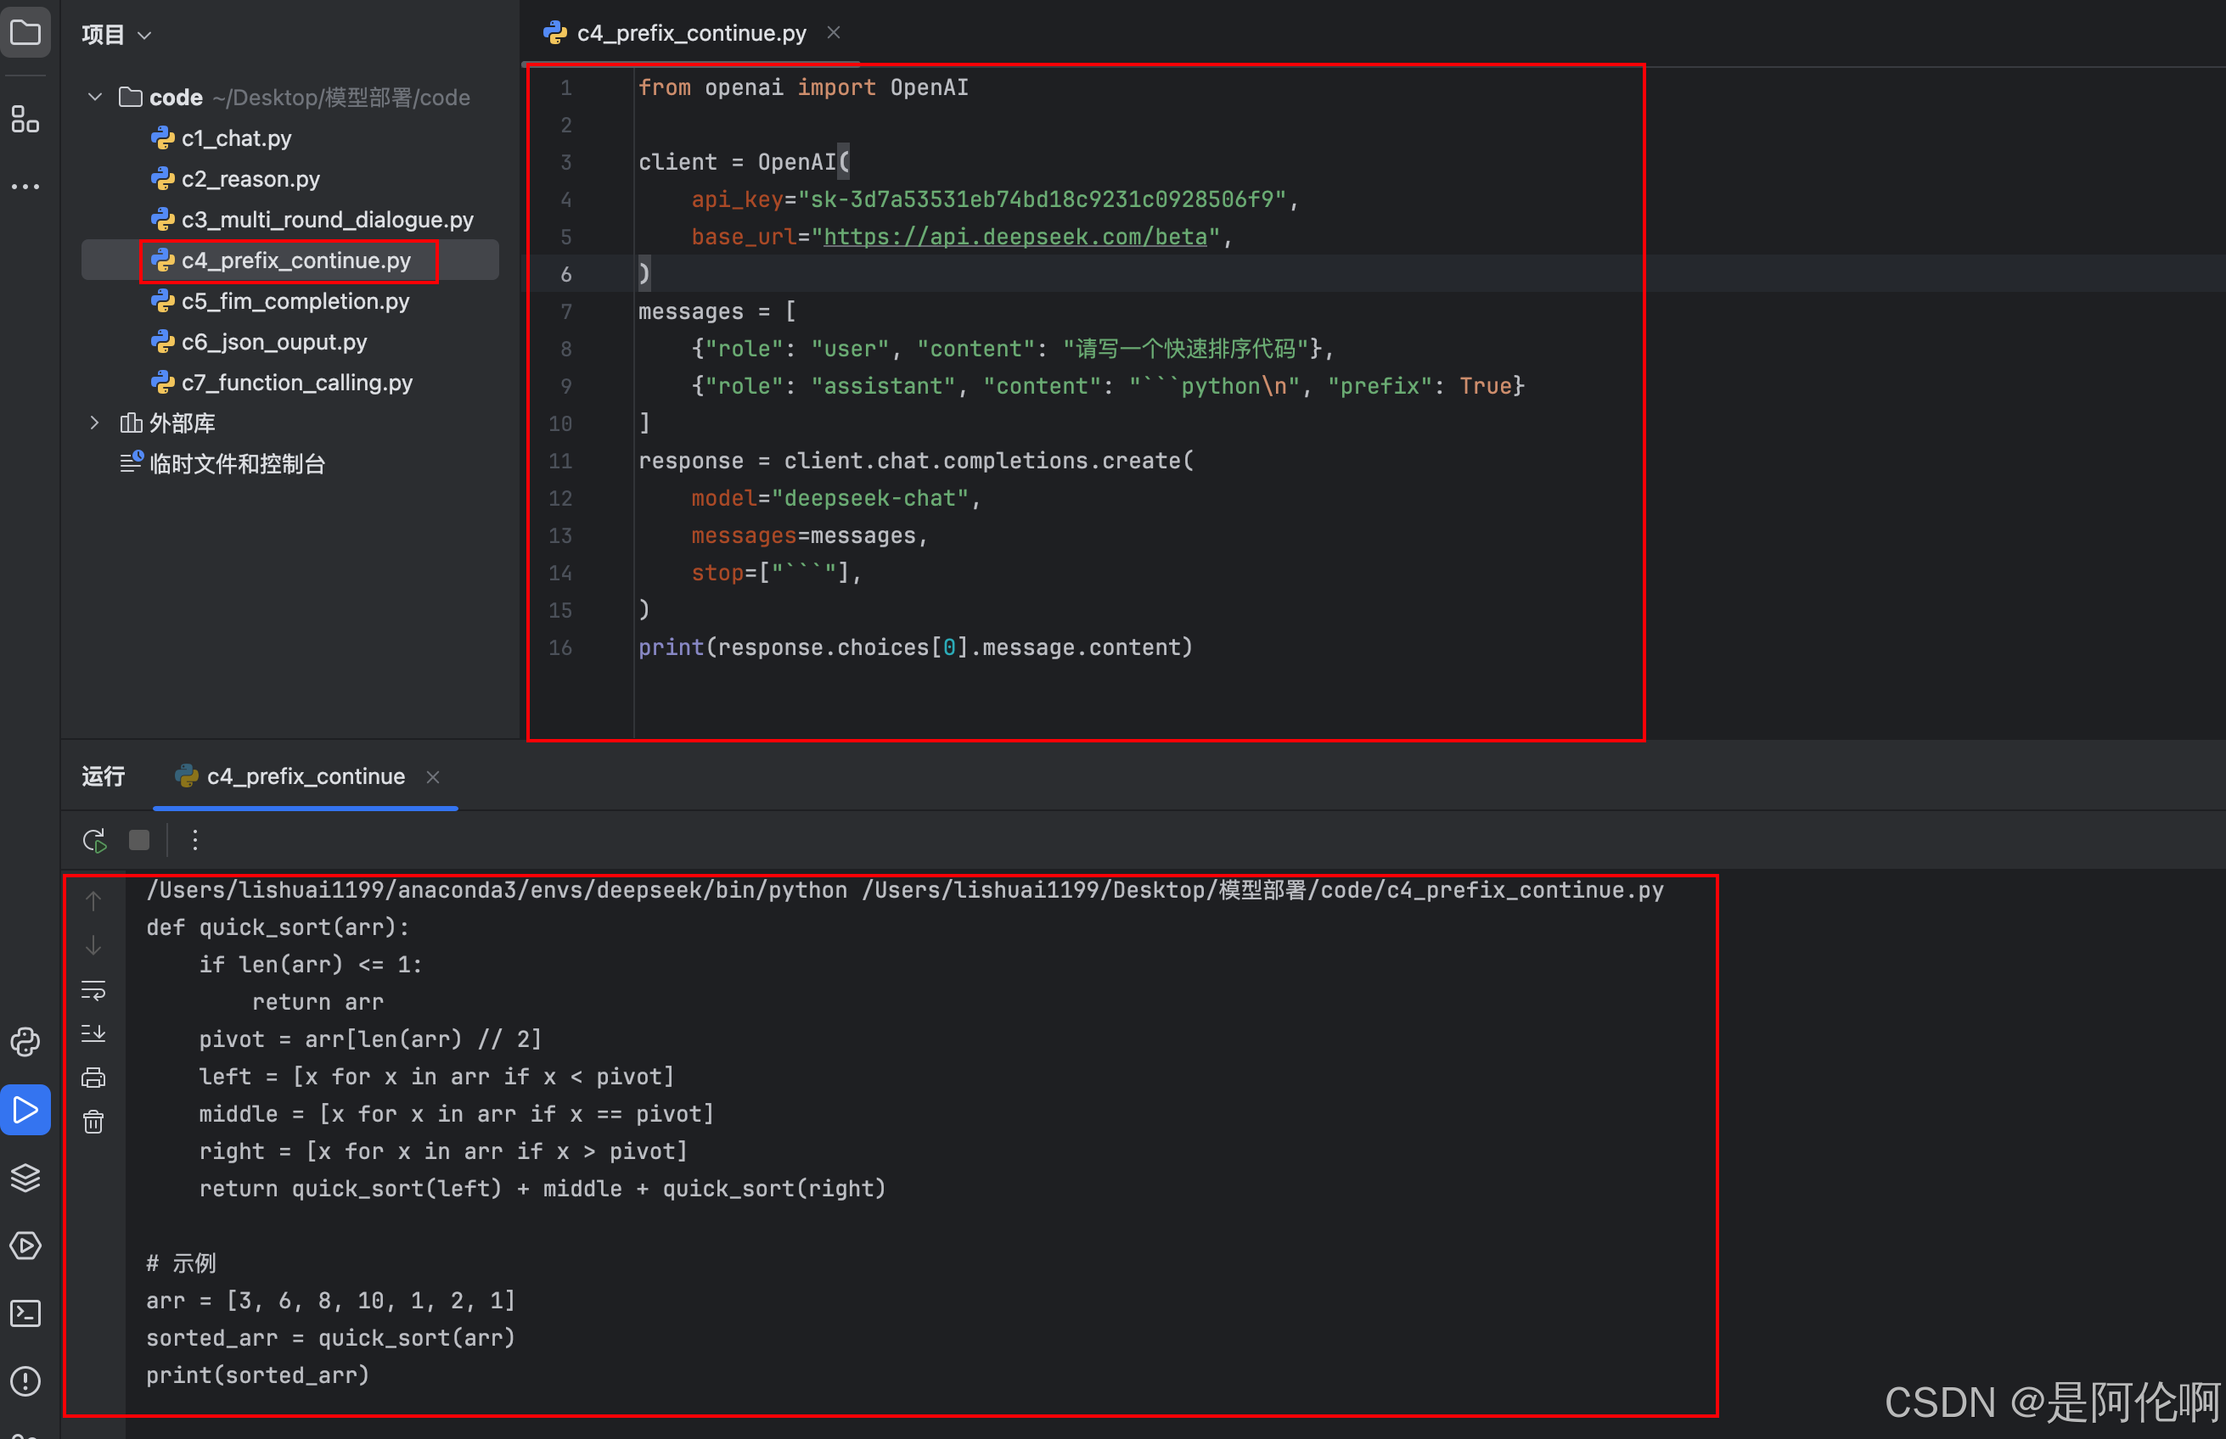Select the c4_prefix_continue.py editor tab
Image resolution: width=2226 pixels, height=1439 pixels.
tap(690, 34)
